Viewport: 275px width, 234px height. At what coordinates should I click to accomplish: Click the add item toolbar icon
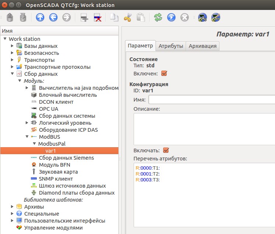tap(84, 17)
